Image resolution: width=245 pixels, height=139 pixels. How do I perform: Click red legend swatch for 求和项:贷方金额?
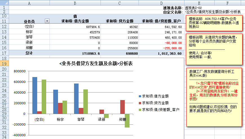pos(139,103)
